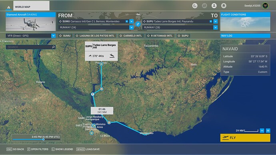Click the Laguna de los Patos marker
This screenshot has height=155, width=276.
coord(109,123)
